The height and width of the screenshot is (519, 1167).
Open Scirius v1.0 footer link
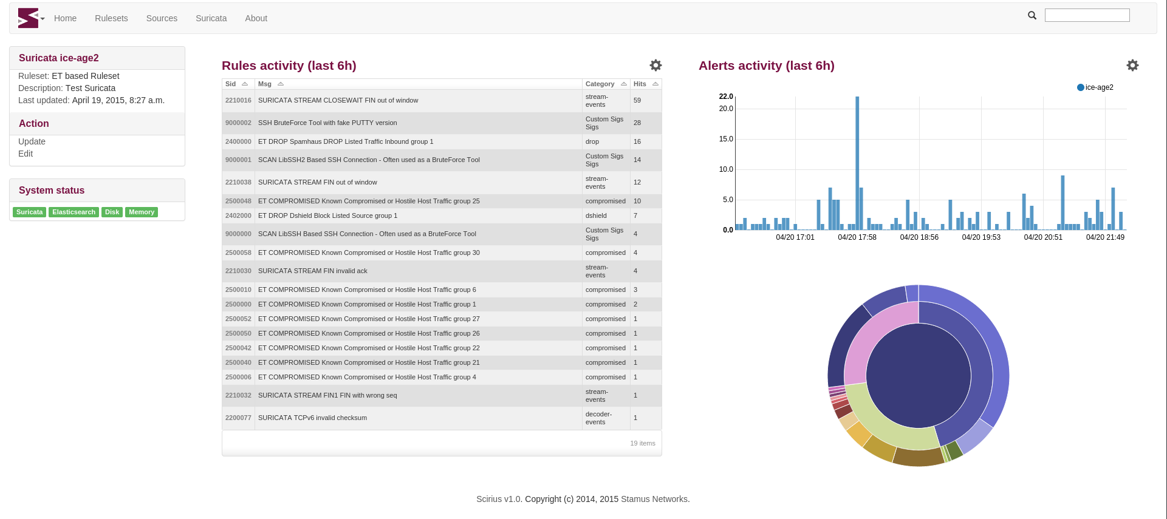pos(499,499)
